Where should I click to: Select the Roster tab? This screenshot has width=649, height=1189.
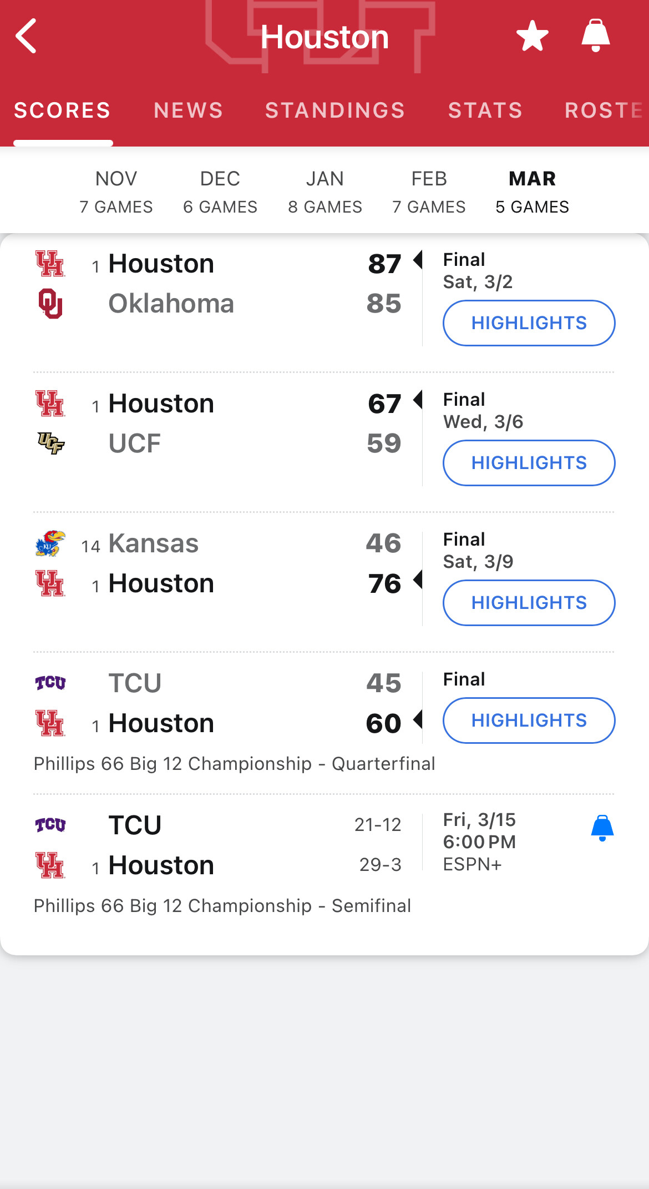click(x=604, y=110)
